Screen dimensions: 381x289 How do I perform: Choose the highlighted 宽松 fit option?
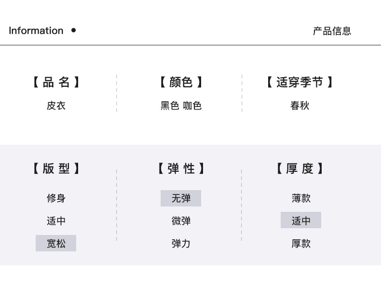pyautogui.click(x=56, y=243)
